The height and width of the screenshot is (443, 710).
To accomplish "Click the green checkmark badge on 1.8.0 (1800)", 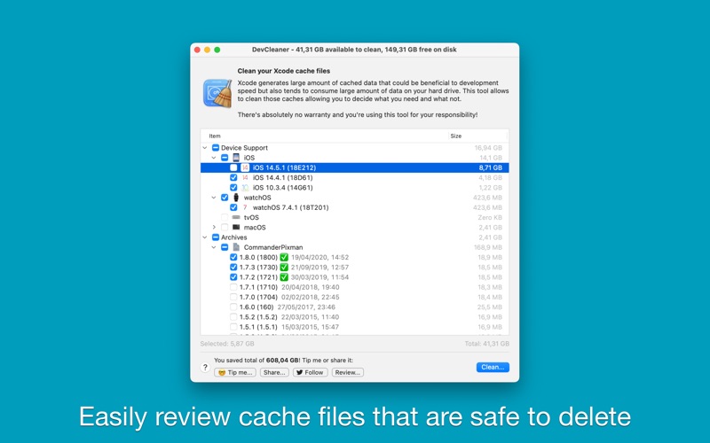I will coord(284,257).
